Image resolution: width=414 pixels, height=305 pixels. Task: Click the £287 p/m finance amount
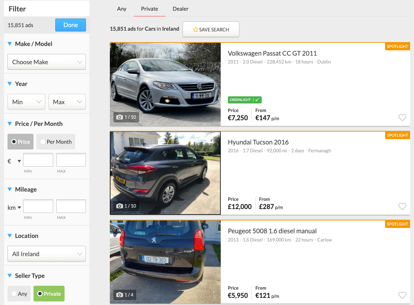[x=271, y=207]
